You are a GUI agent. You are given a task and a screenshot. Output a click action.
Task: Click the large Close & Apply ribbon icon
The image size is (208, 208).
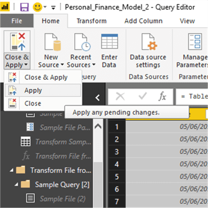pos(17,42)
